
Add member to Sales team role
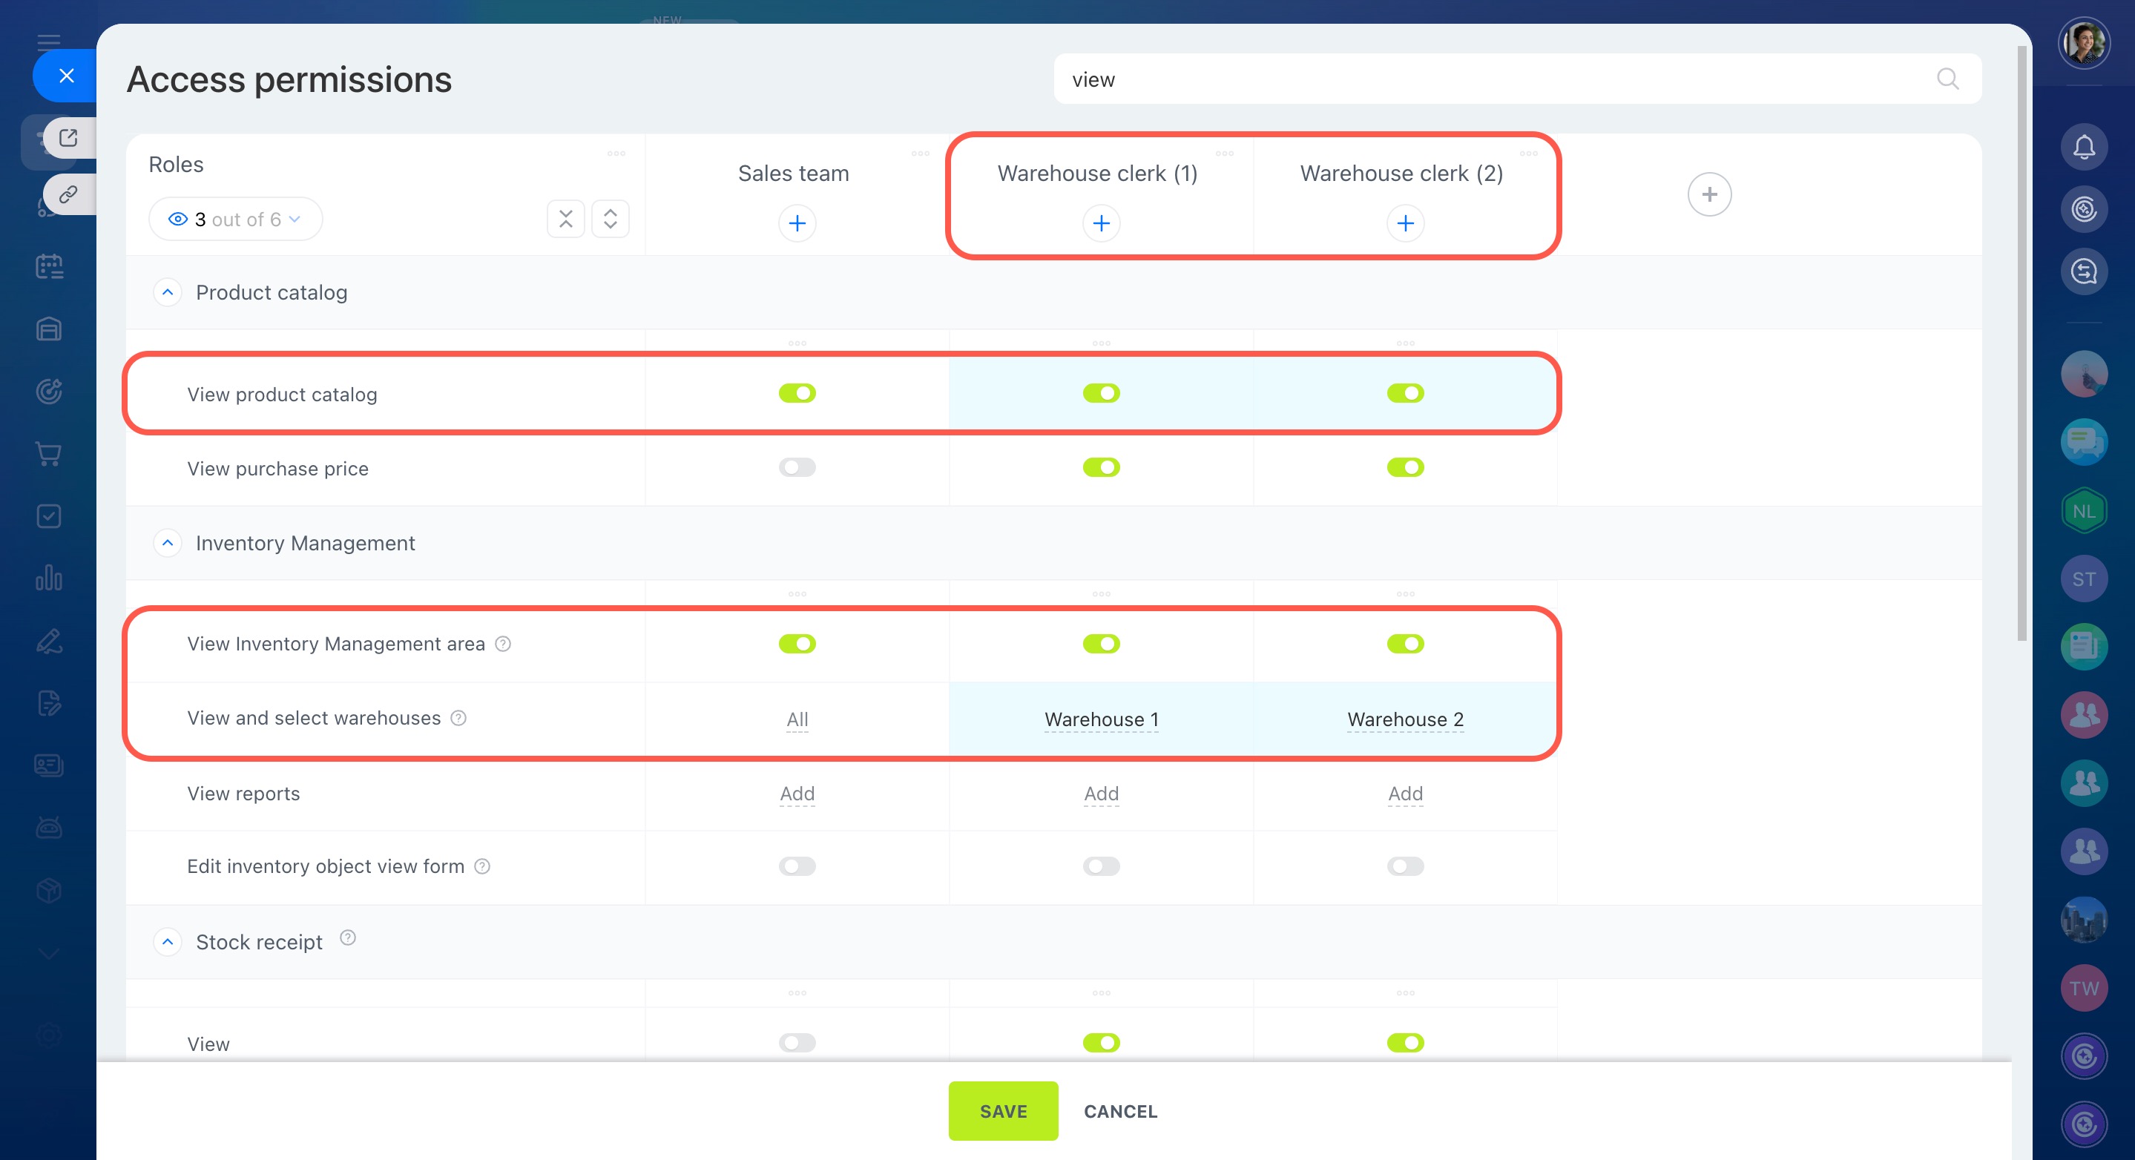(797, 223)
